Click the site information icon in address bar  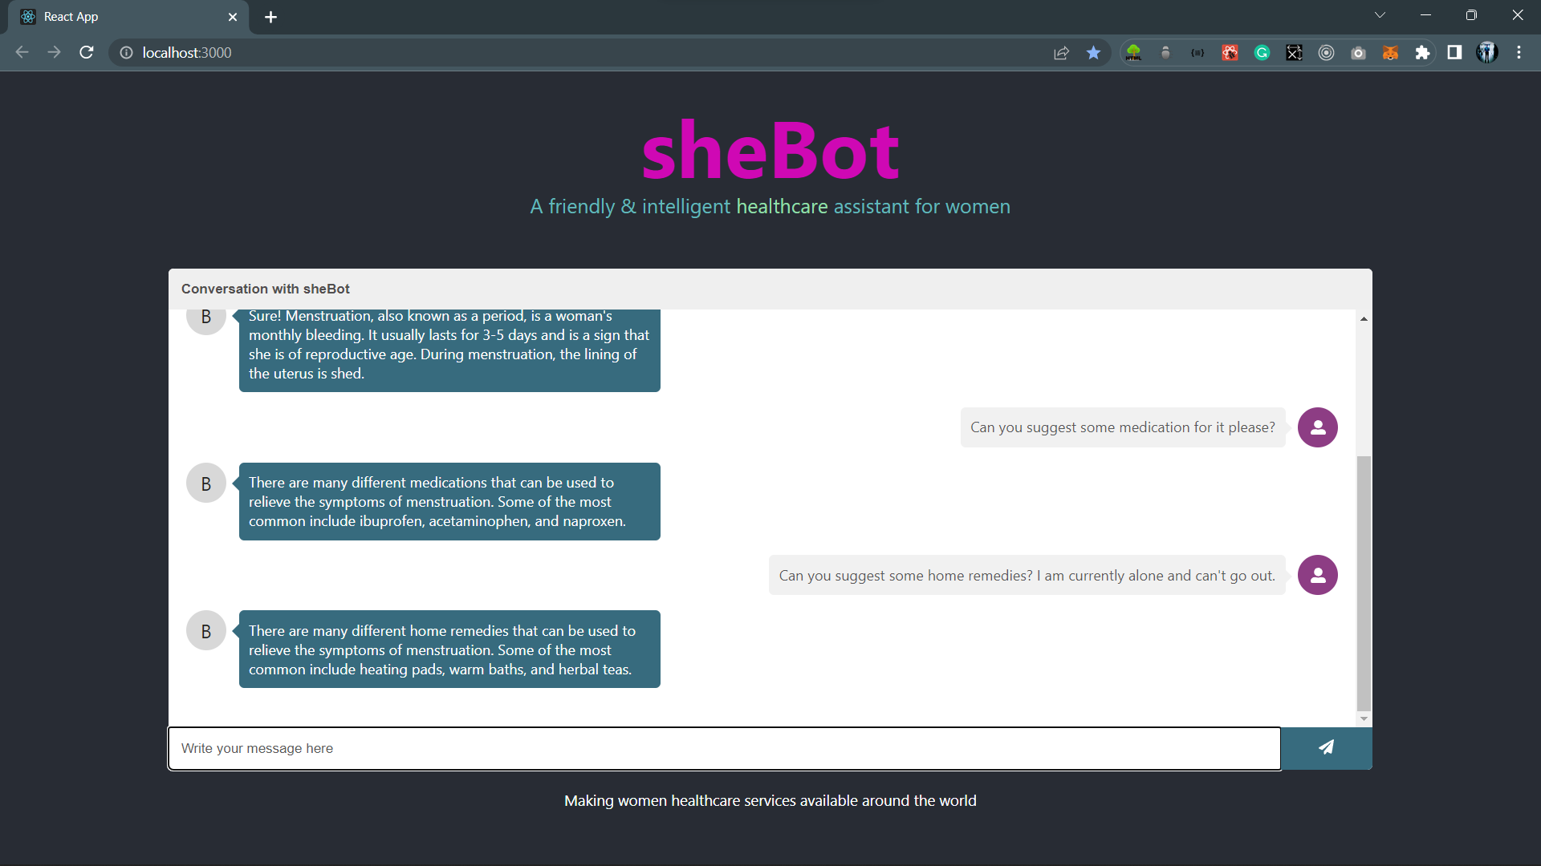click(126, 53)
